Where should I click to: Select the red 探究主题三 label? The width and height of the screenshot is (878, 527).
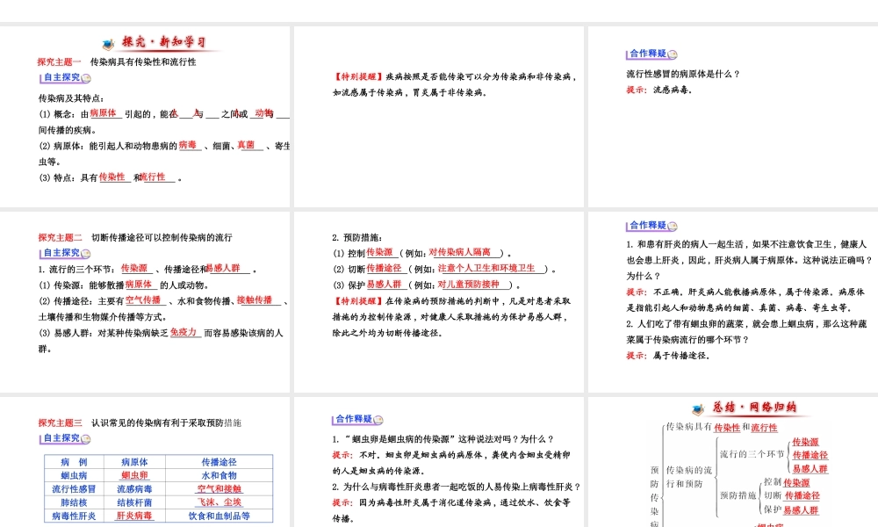[x=60, y=422]
